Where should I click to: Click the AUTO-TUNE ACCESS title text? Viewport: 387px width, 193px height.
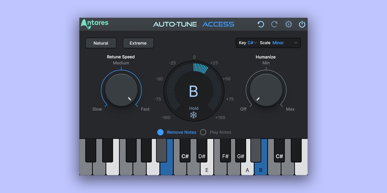[193, 24]
